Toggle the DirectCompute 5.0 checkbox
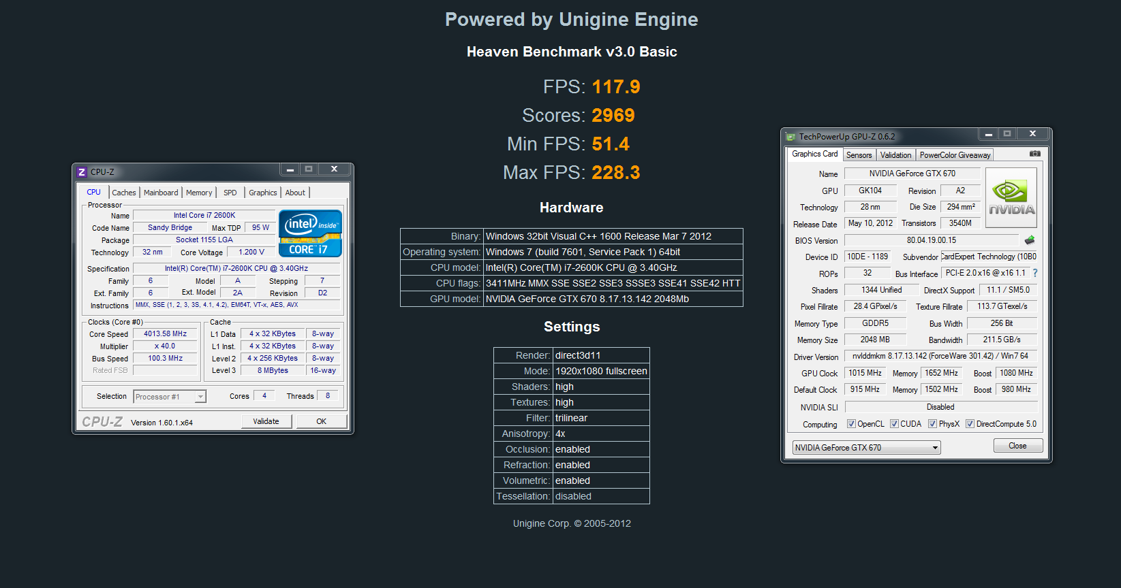The height and width of the screenshot is (588, 1121). tap(970, 424)
